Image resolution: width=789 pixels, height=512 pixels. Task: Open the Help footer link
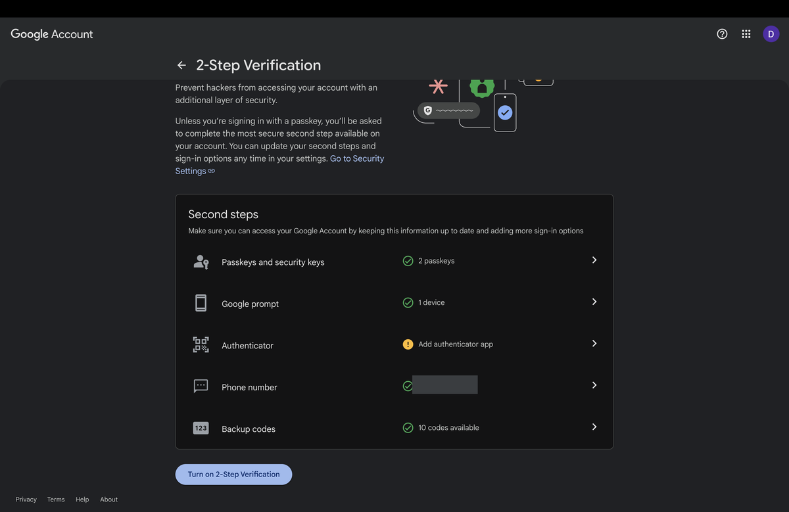point(82,500)
